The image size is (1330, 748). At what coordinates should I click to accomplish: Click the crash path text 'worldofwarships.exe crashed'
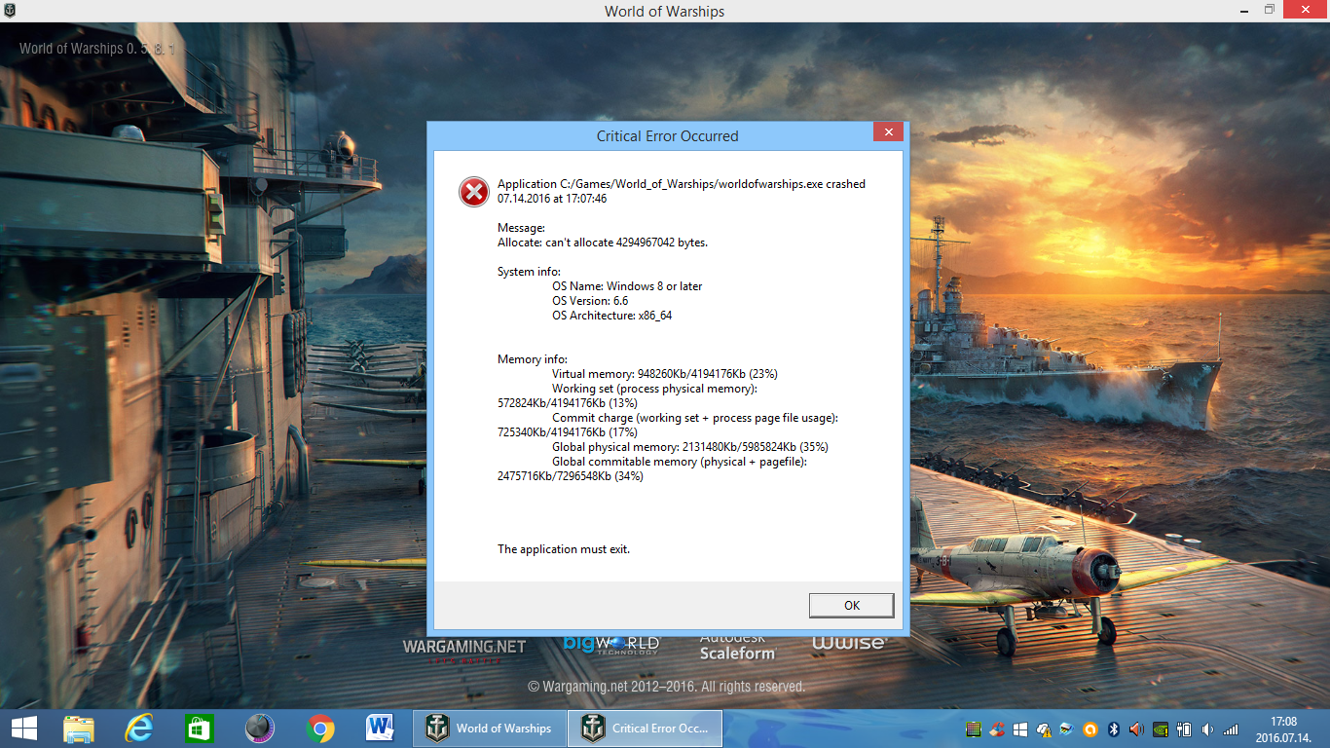[791, 184]
